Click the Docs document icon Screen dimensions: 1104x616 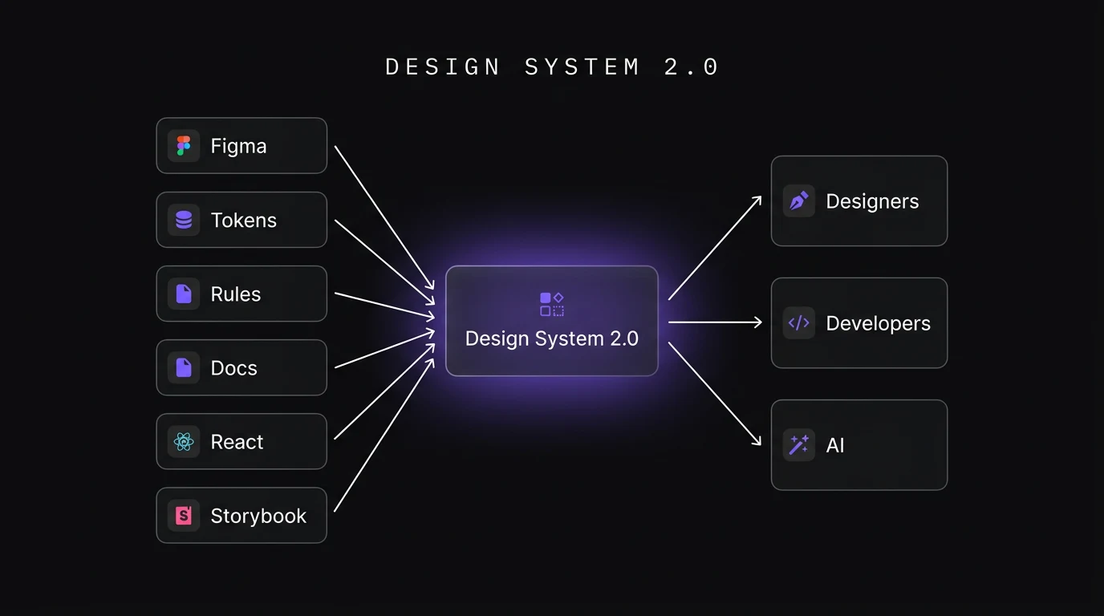pyautogui.click(x=184, y=367)
